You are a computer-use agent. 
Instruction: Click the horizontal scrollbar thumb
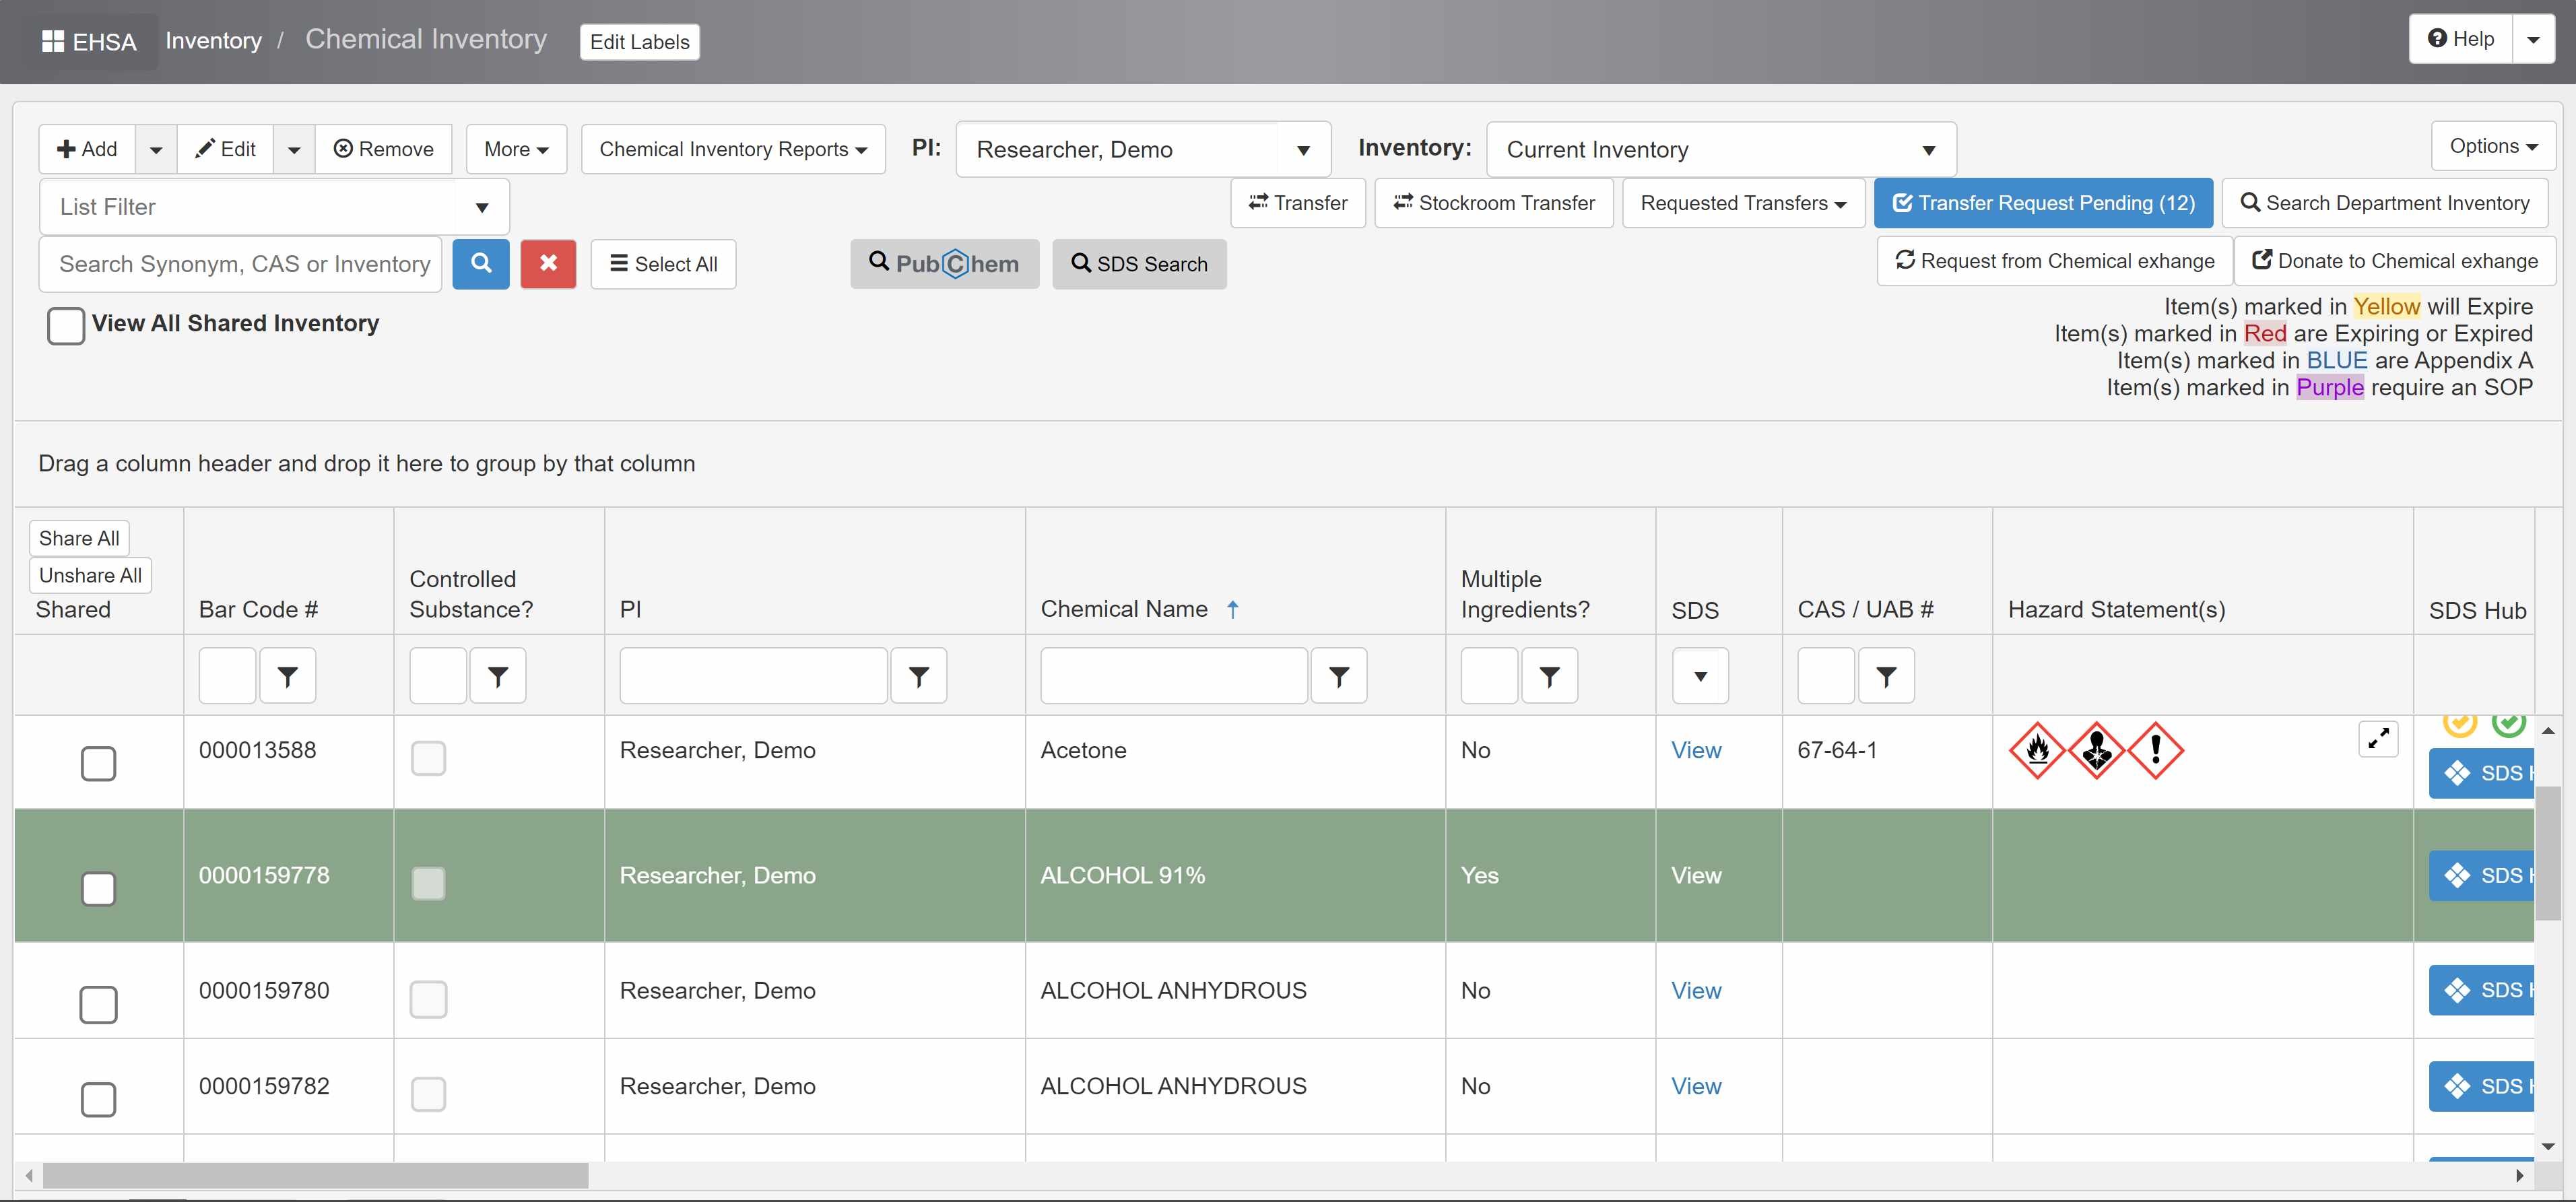pyautogui.click(x=315, y=1175)
